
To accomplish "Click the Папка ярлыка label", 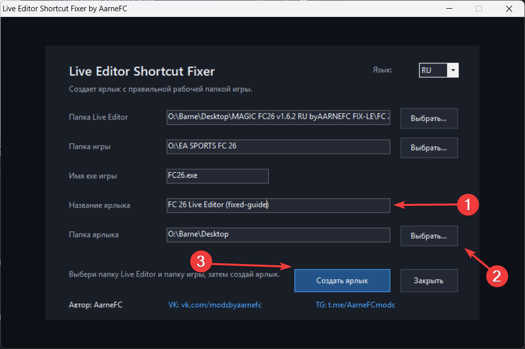I will click(x=94, y=235).
